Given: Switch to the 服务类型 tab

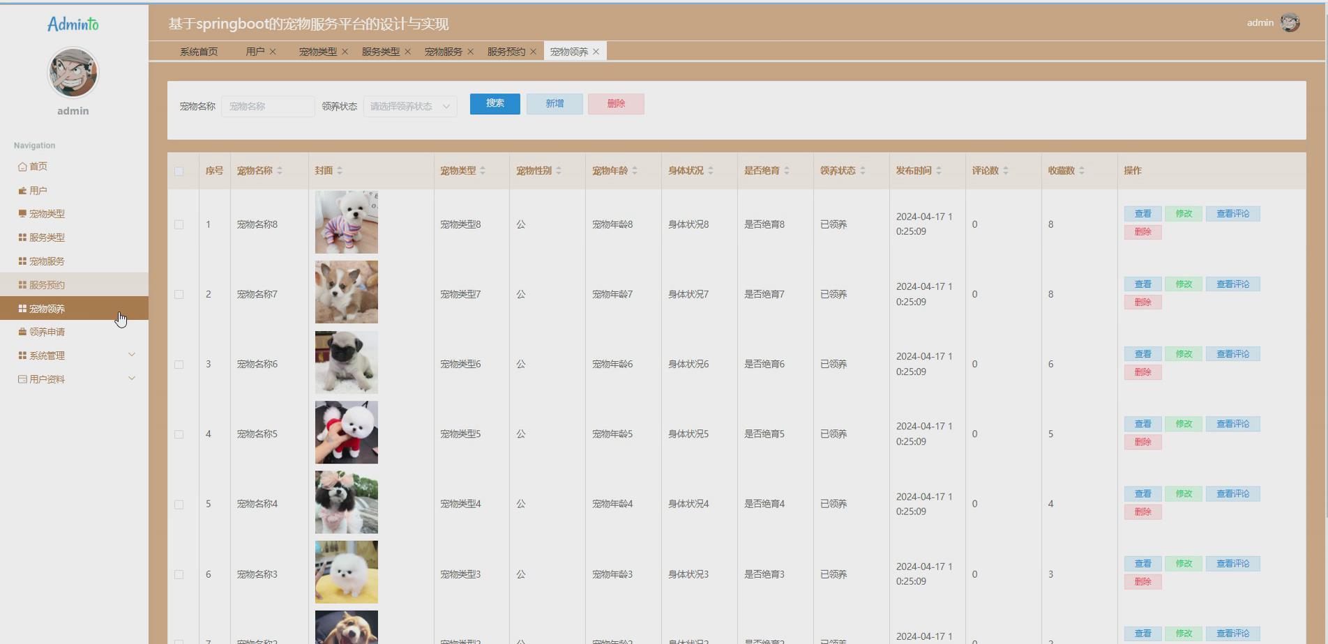Looking at the screenshot, I should (381, 52).
